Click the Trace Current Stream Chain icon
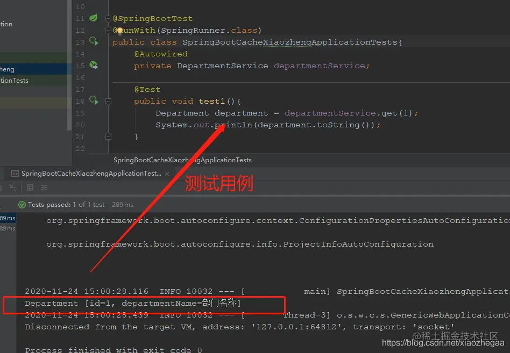Screen dimensions: 510x353 [44, 188]
